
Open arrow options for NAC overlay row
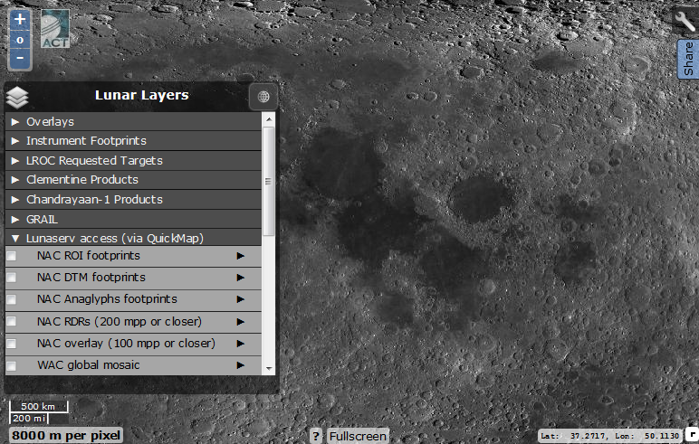pos(241,344)
